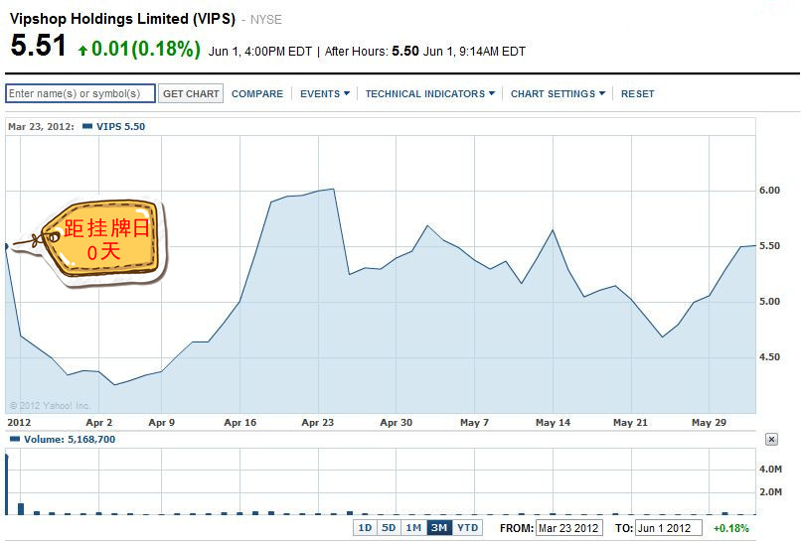The height and width of the screenshot is (541, 801).
Task: Click the 'Volume: 5,168,700' label
Action: click(x=70, y=439)
